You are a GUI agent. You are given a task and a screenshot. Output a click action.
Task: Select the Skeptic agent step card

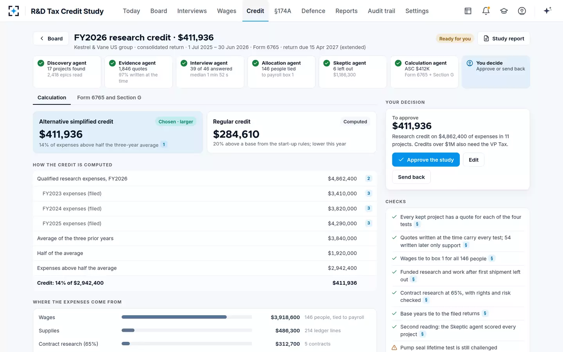point(353,72)
